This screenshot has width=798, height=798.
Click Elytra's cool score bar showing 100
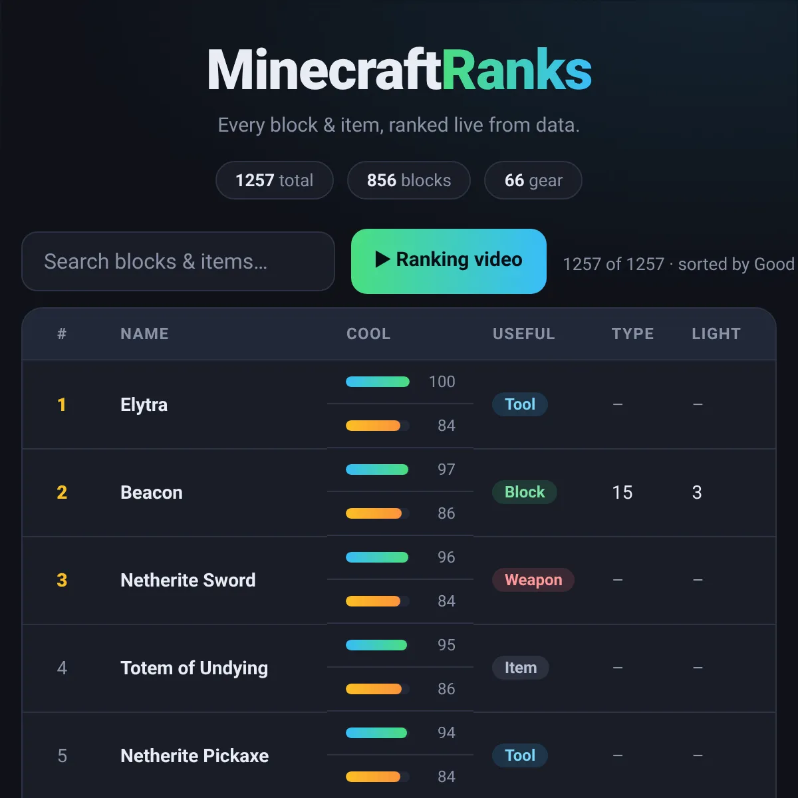[x=378, y=382]
